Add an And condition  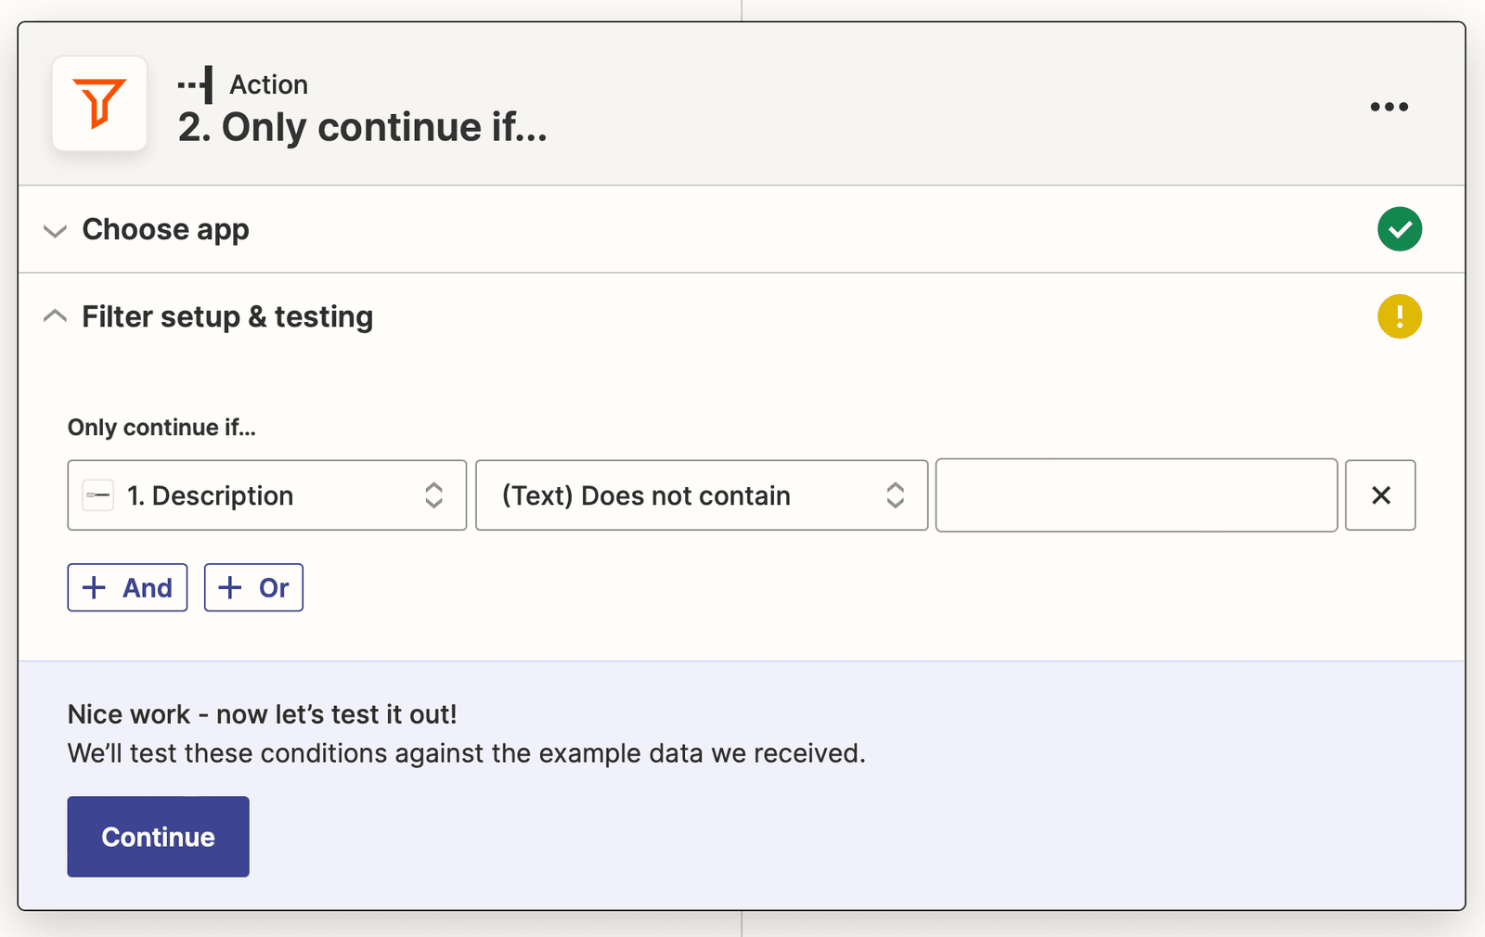(x=127, y=587)
